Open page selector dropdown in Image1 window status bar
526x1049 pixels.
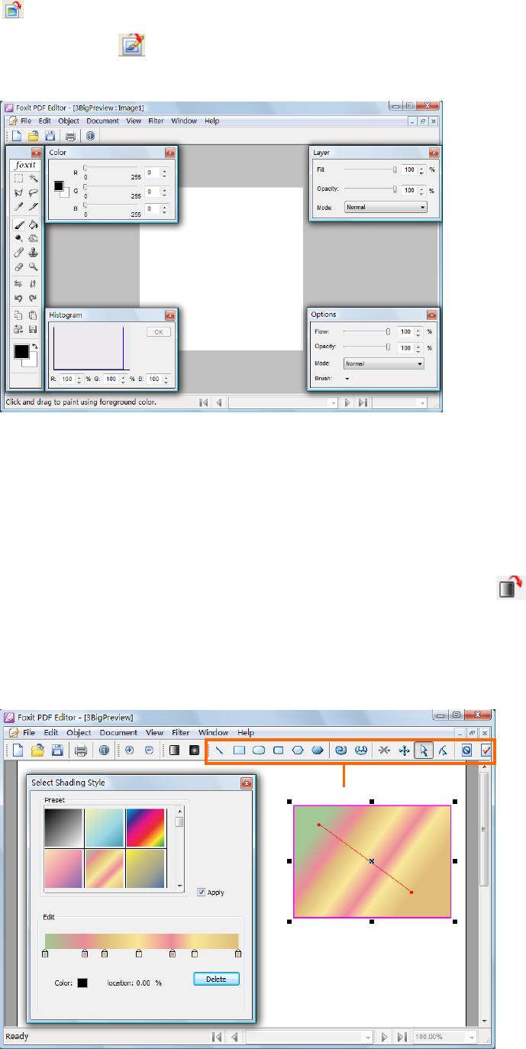(283, 402)
